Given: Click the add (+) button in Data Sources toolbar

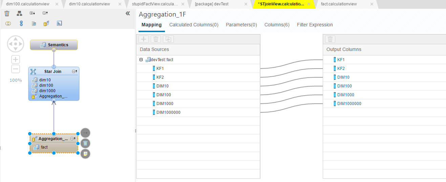Looking at the screenshot, I should pos(144,39).
